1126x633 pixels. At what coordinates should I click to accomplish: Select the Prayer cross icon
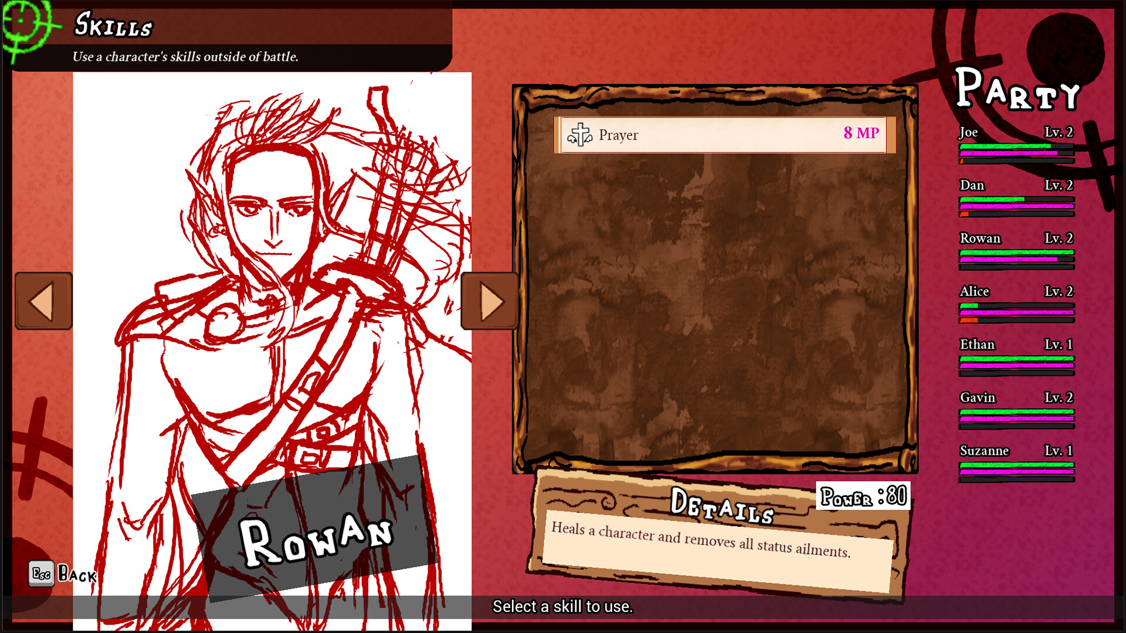pyautogui.click(x=579, y=135)
